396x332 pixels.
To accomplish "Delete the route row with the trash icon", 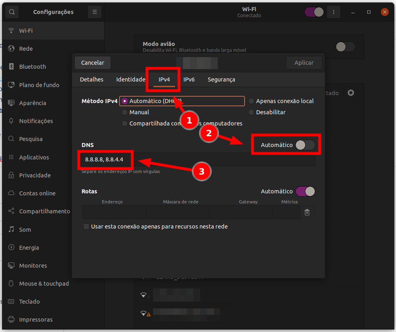I will click(x=307, y=212).
